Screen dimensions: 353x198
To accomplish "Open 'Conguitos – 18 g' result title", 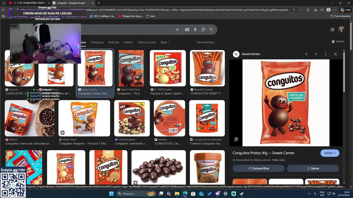I will 128,94.
